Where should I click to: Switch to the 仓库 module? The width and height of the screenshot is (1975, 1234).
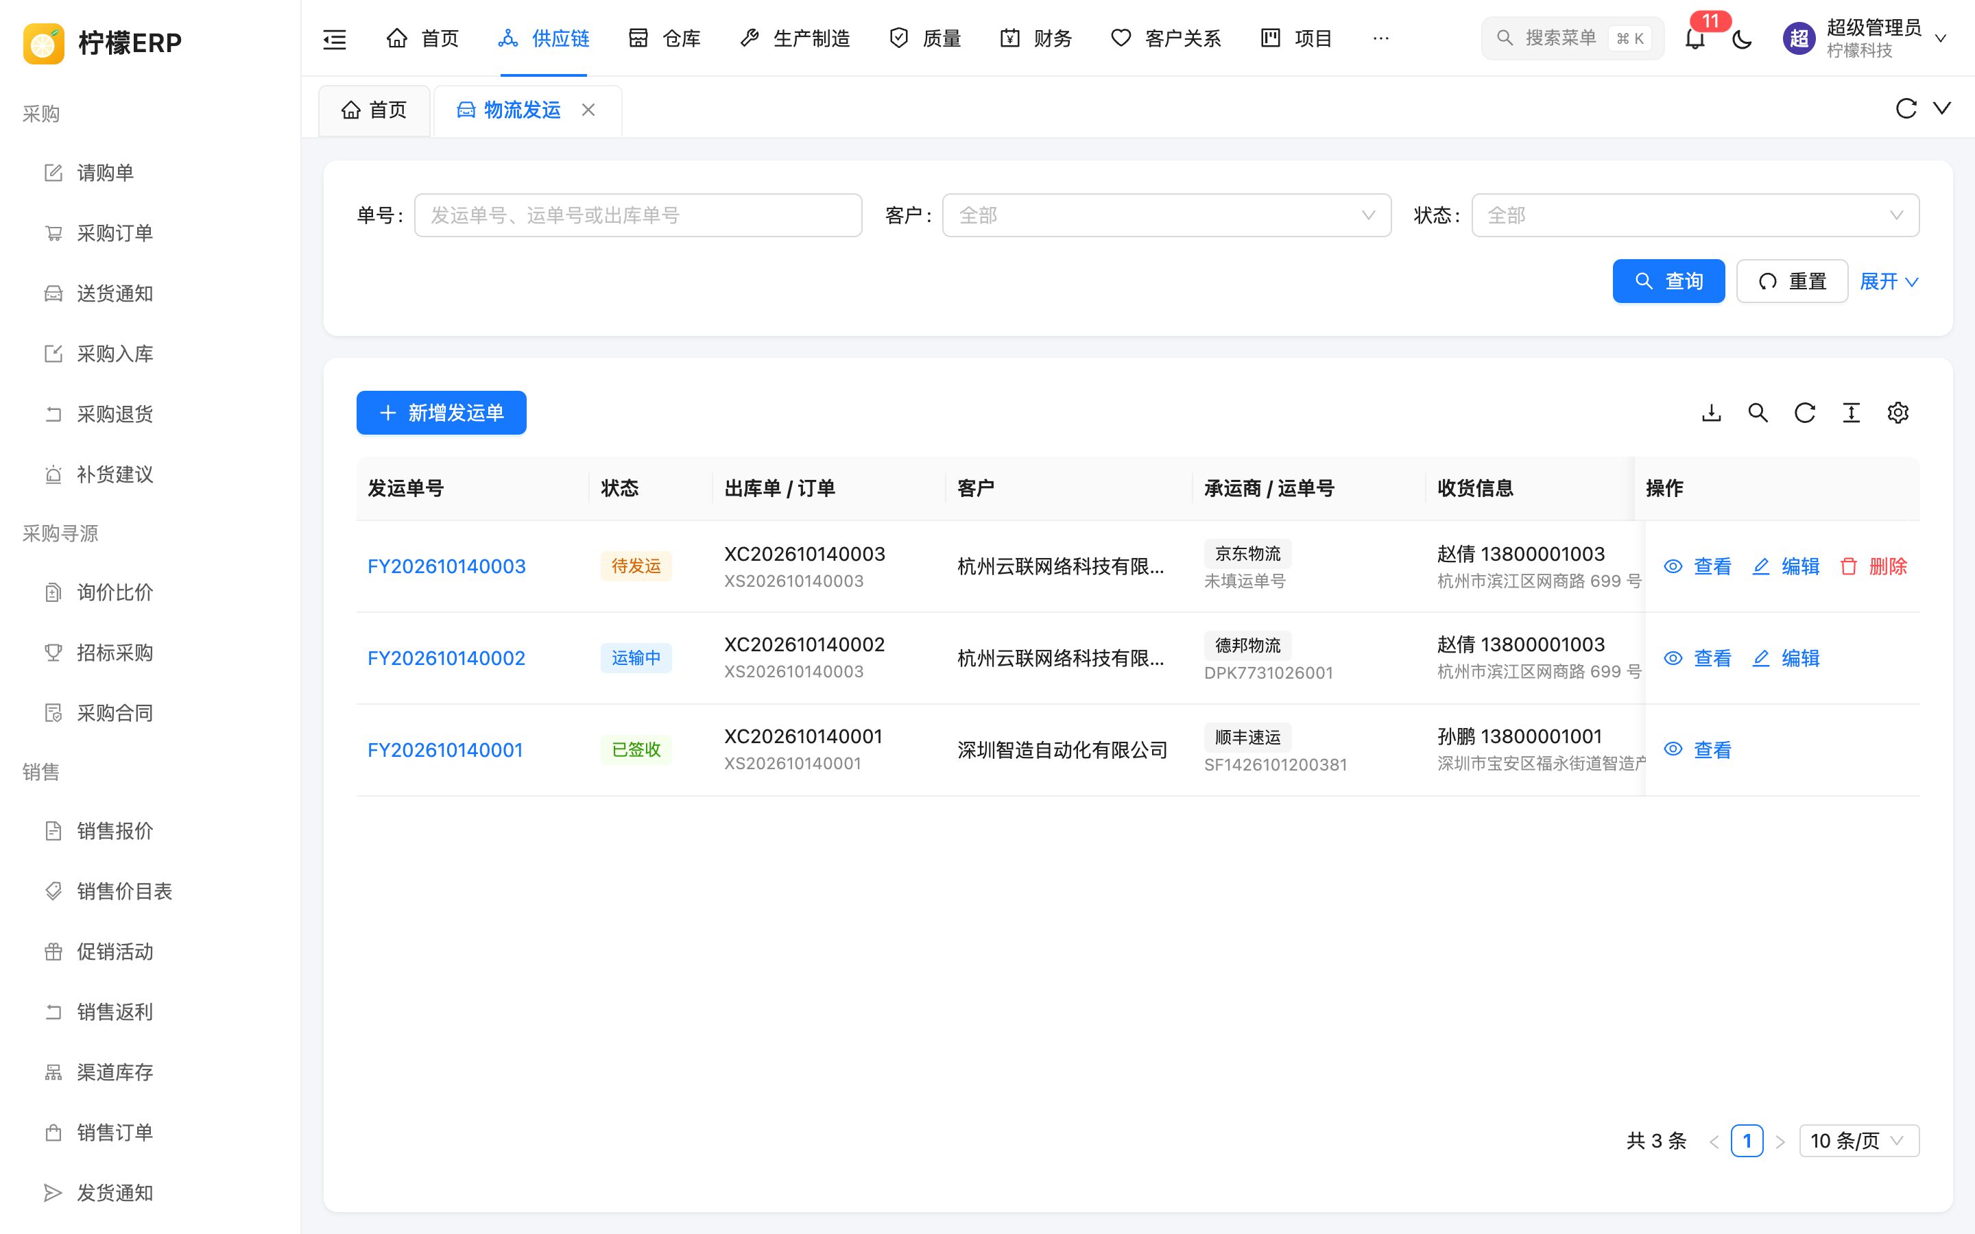665,38
